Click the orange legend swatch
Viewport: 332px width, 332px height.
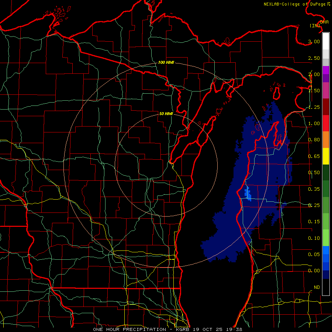point(326,140)
